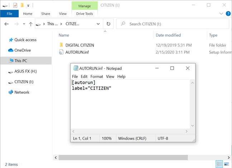Click 'CITIZE...' in the address breadcrumb

(x=72, y=24)
